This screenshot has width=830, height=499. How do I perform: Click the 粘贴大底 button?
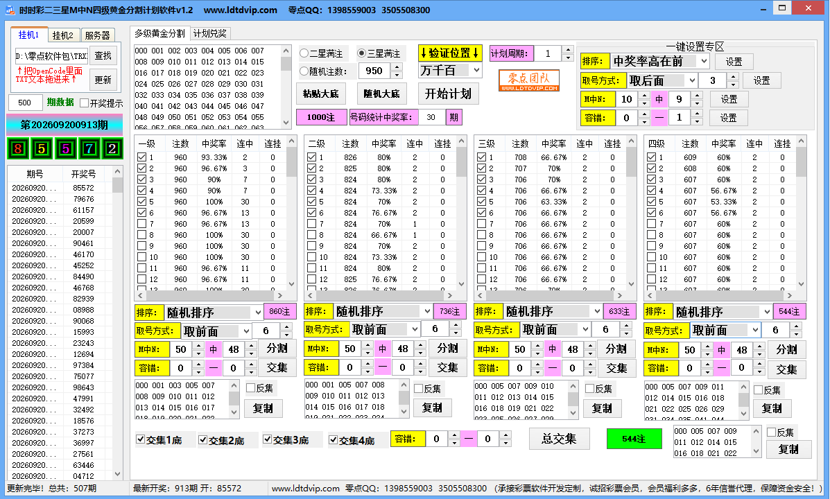[321, 94]
